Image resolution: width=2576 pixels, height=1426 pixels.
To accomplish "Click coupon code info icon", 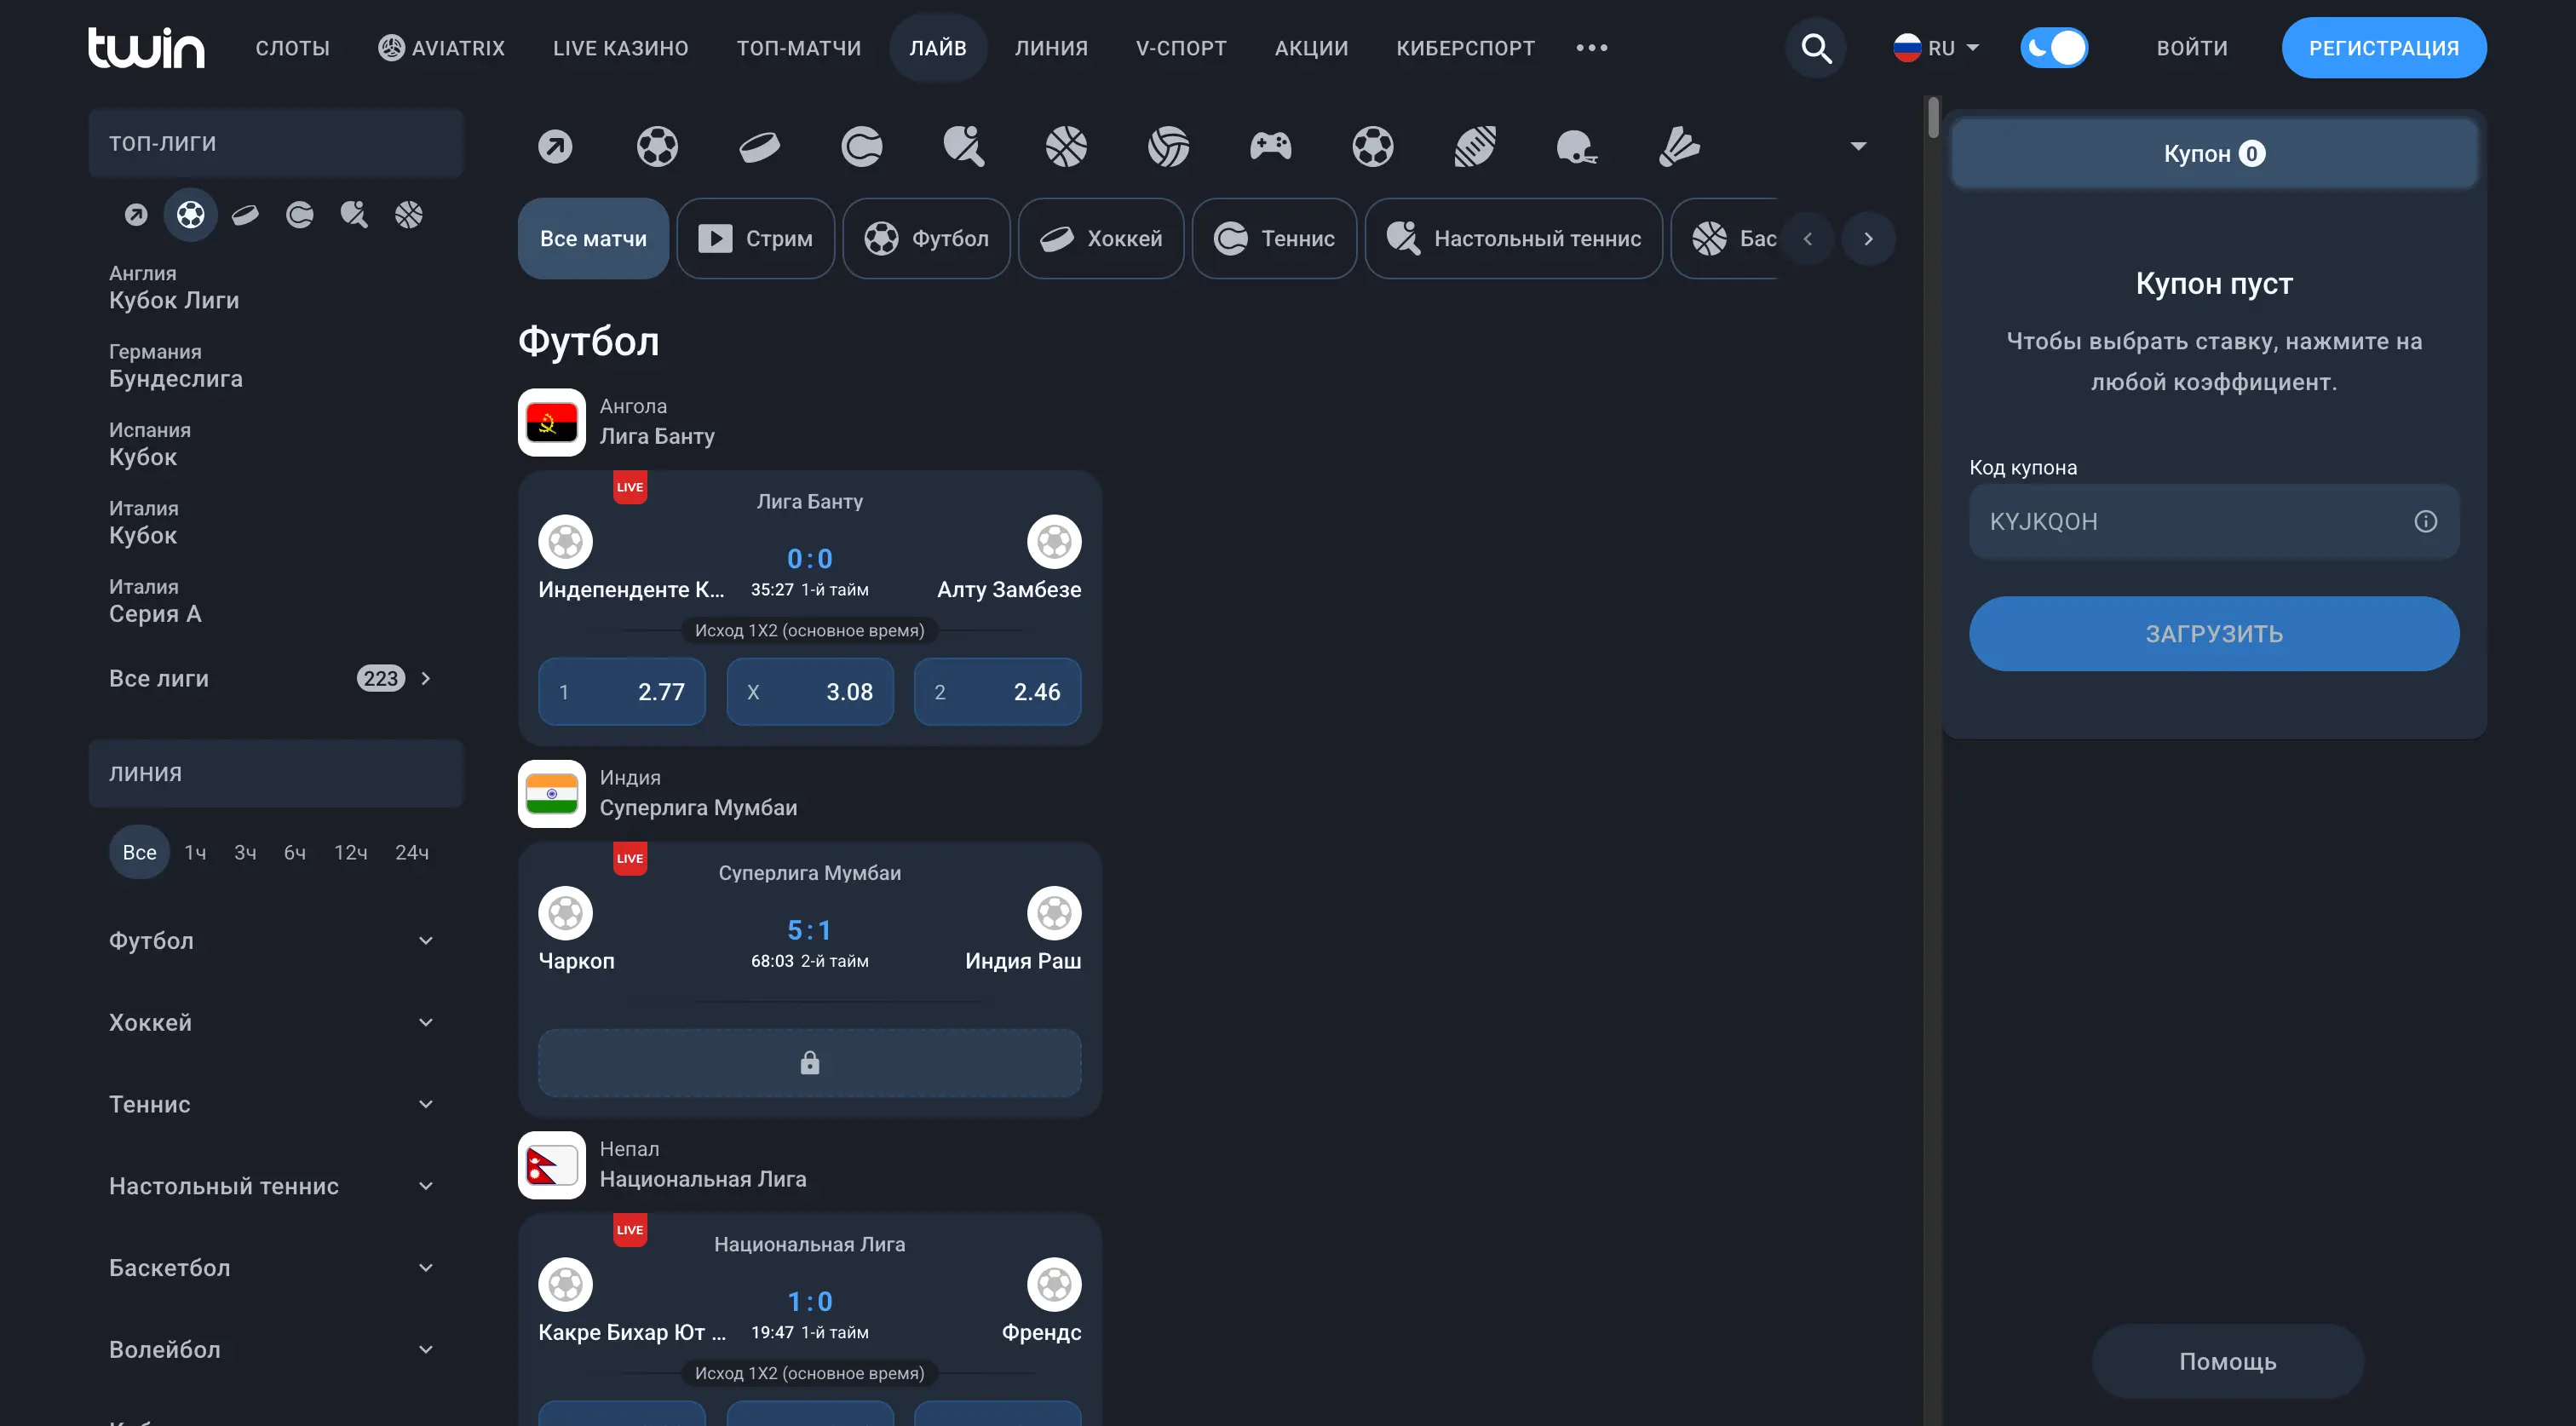I will click(x=2425, y=521).
